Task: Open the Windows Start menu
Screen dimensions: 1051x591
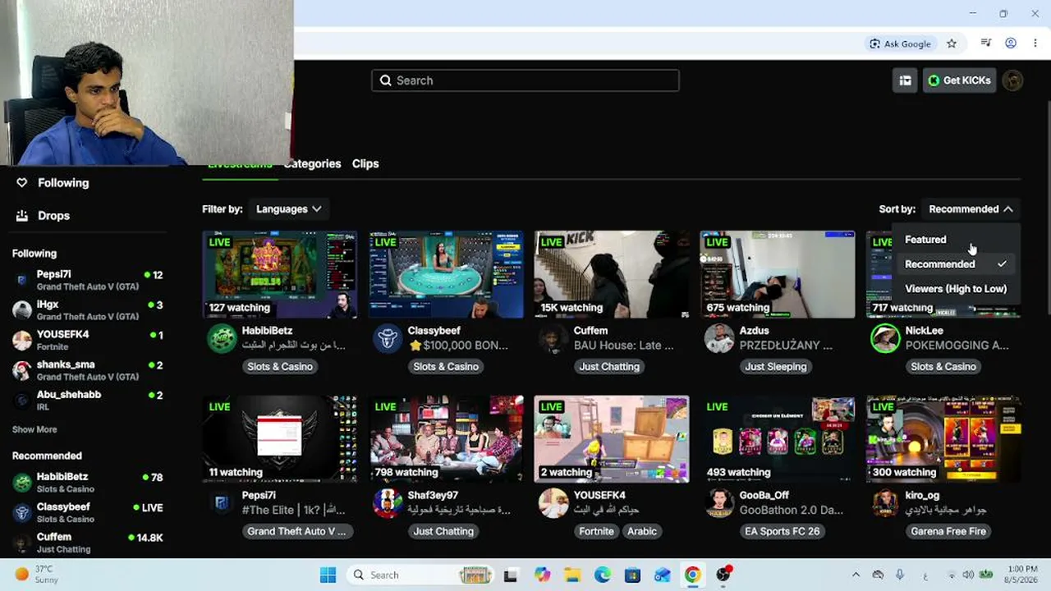Action: tap(328, 575)
